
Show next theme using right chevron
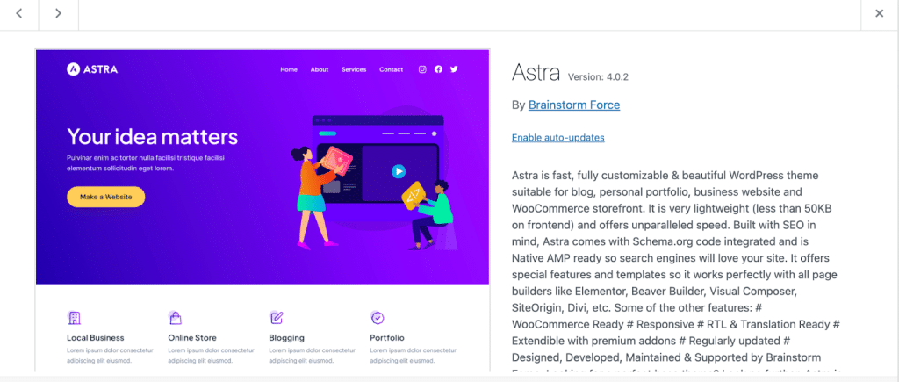58,14
